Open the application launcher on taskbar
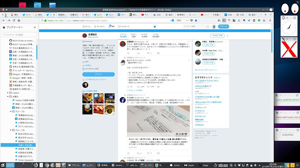The image size is (300, 168). click(x=3, y=165)
